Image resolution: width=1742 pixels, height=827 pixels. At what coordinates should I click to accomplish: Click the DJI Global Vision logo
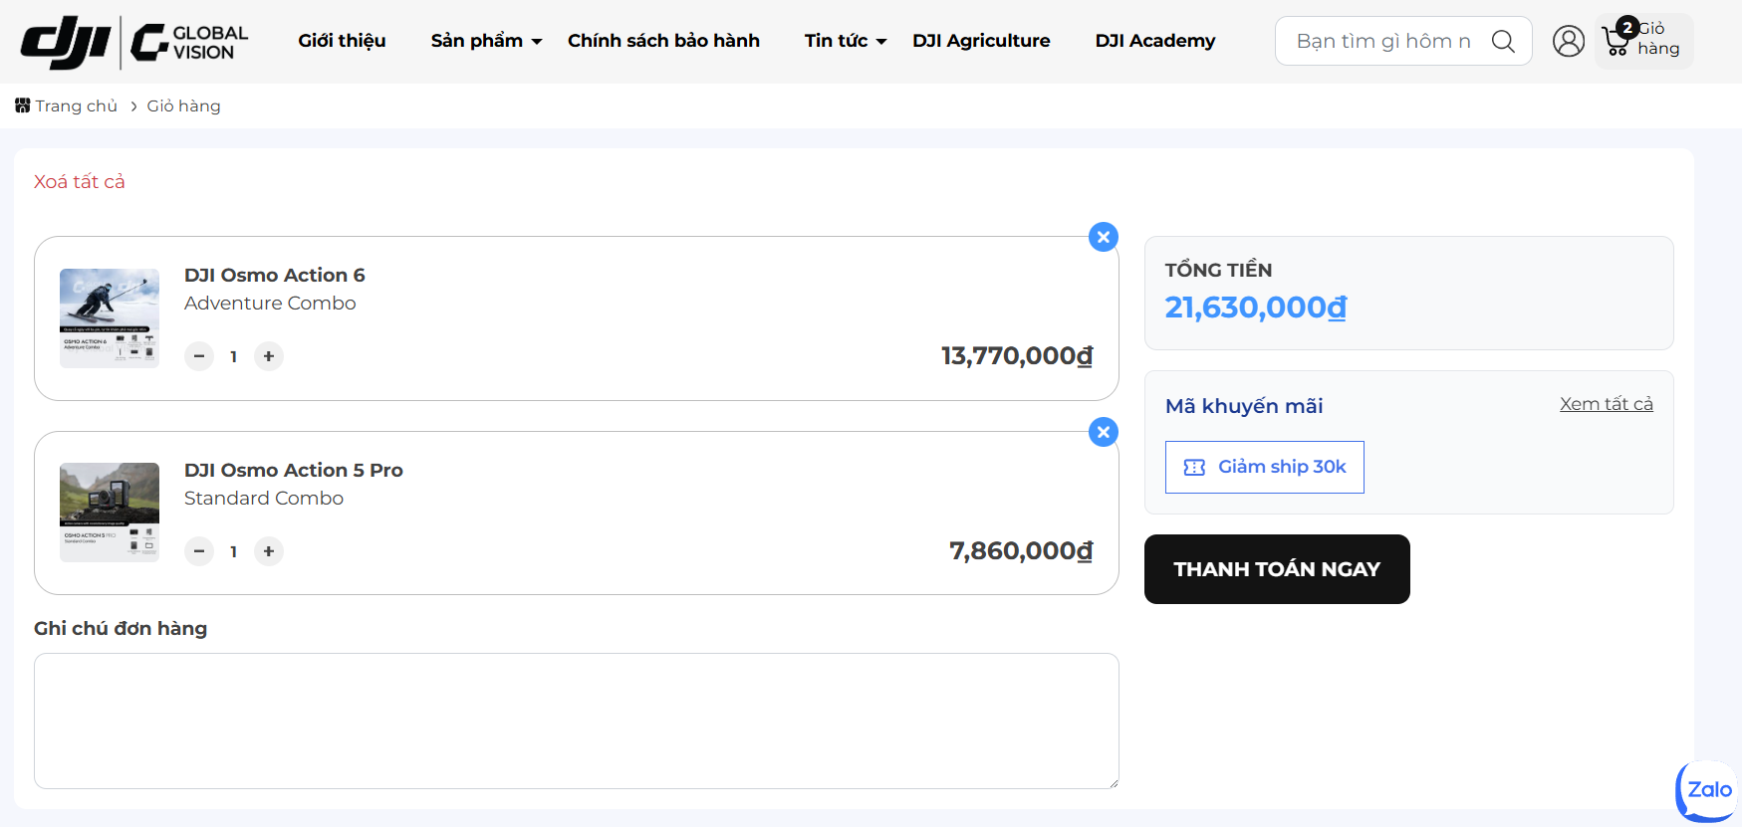tap(134, 42)
